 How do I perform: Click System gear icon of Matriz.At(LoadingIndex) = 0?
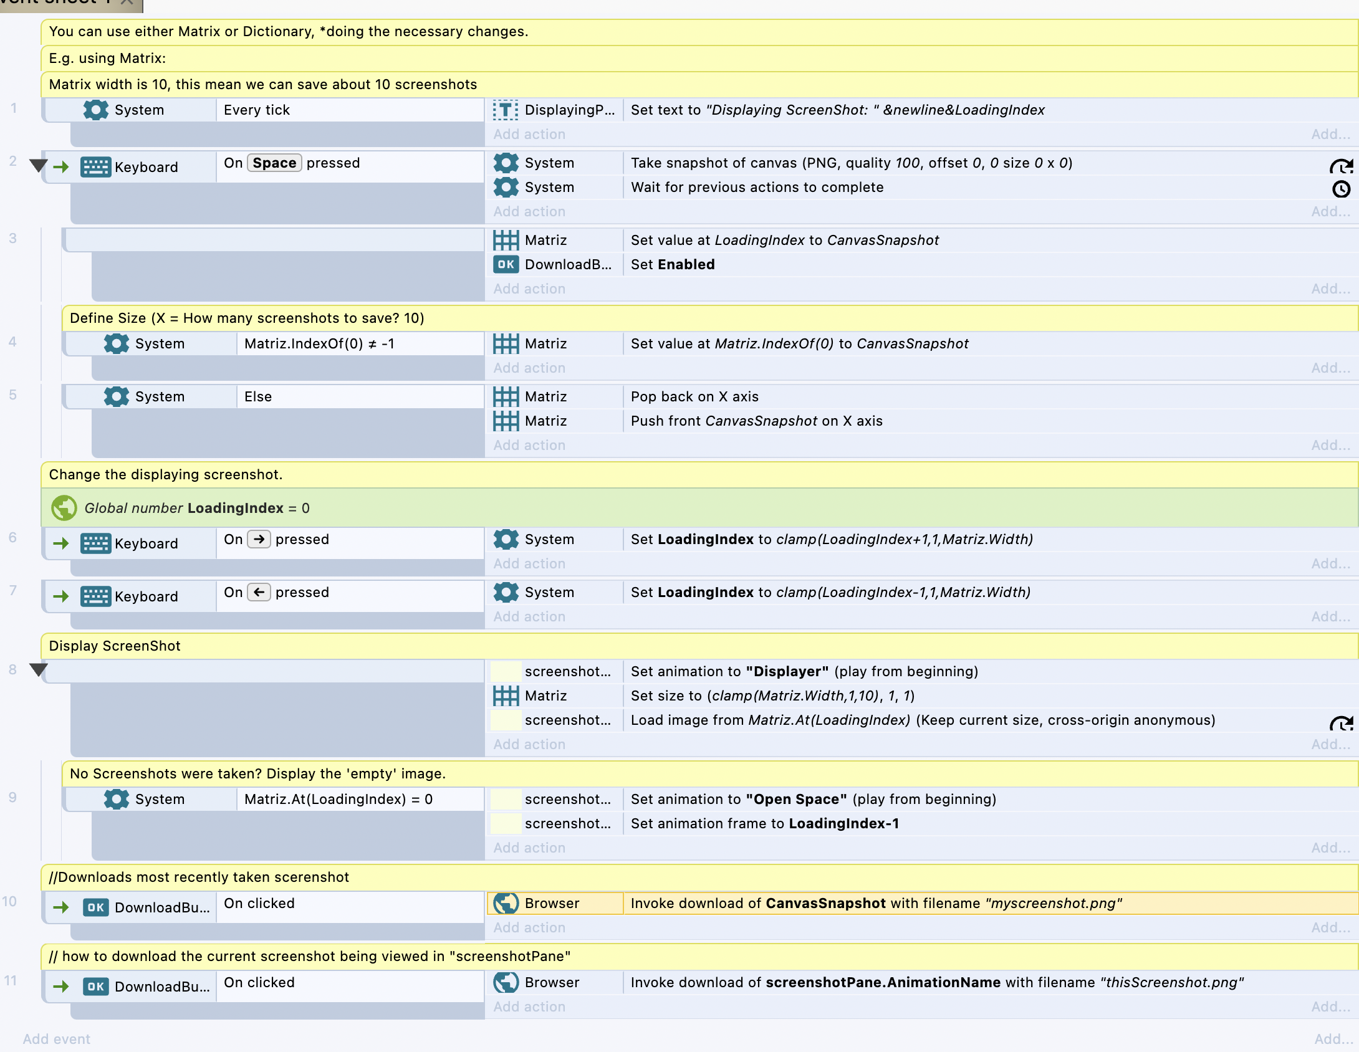117,799
